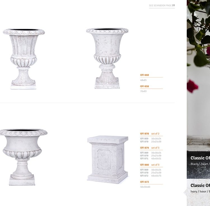210x206 pixels.
Task: Click the 50x50x60 dimension text
Action: [145, 187]
